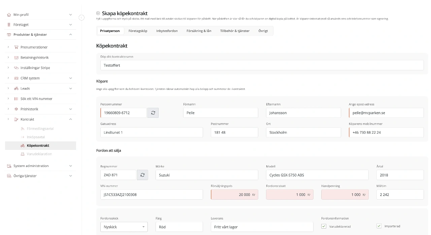Open the Försäkring & lån tab
The image size is (431, 235).
pyautogui.click(x=199, y=31)
